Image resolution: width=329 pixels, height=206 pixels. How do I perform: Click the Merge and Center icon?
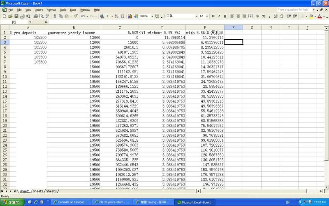[250, 16]
